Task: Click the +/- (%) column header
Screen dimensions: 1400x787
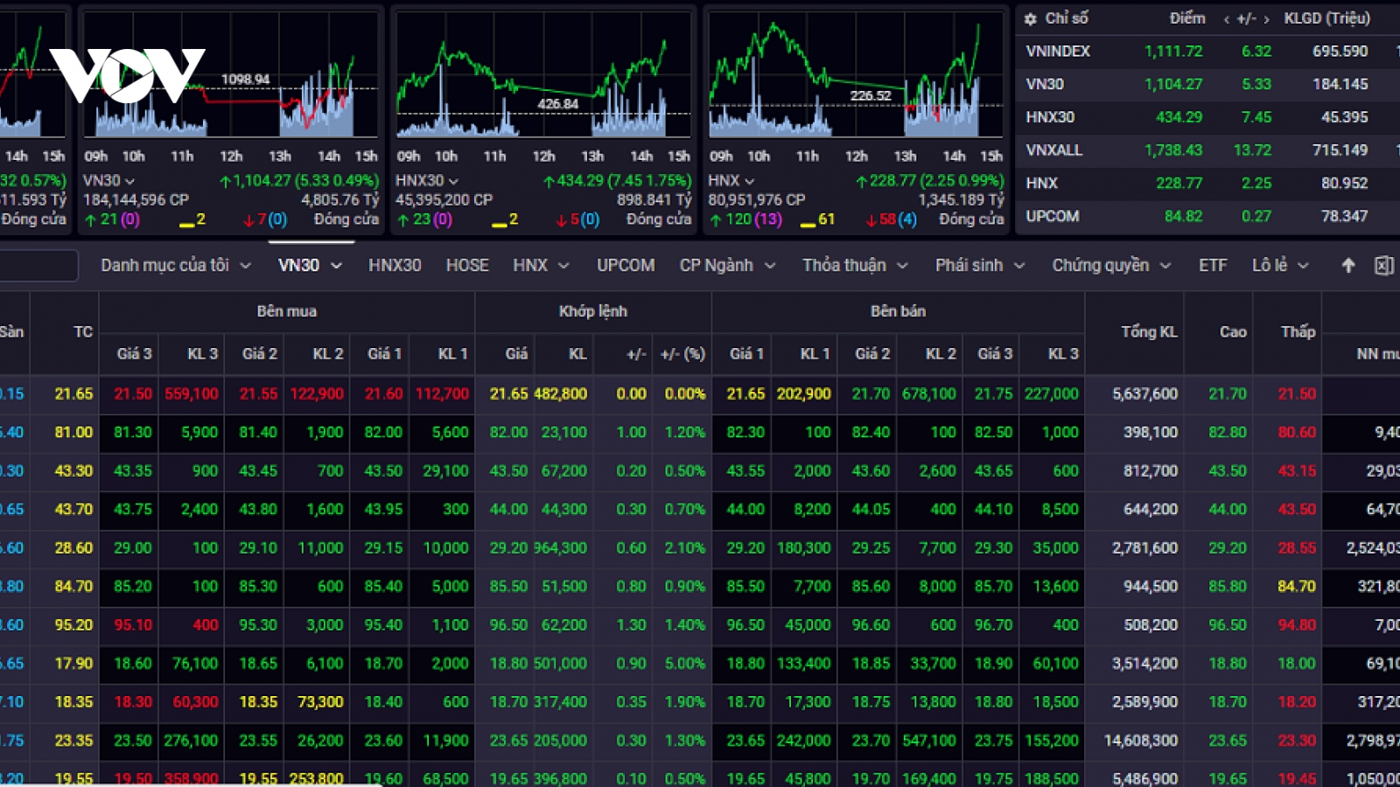Action: pos(682,353)
